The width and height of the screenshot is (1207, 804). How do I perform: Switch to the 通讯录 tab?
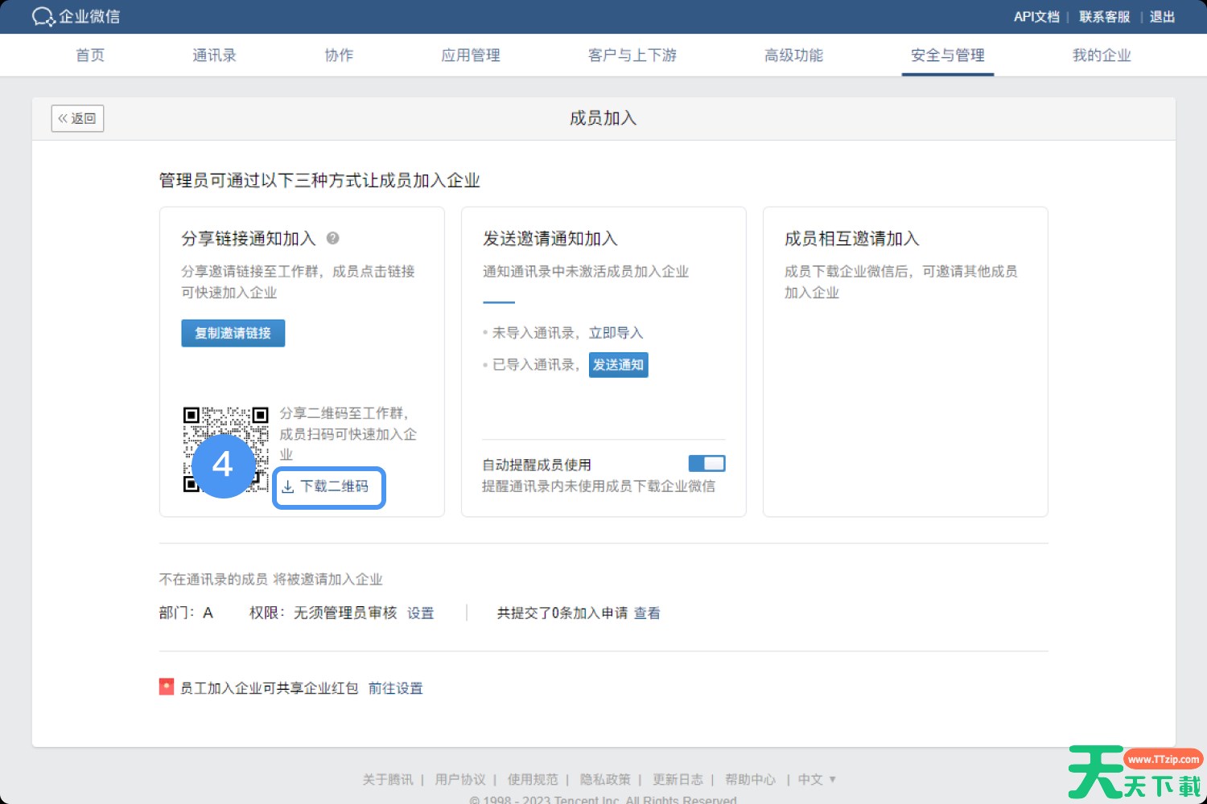[214, 55]
